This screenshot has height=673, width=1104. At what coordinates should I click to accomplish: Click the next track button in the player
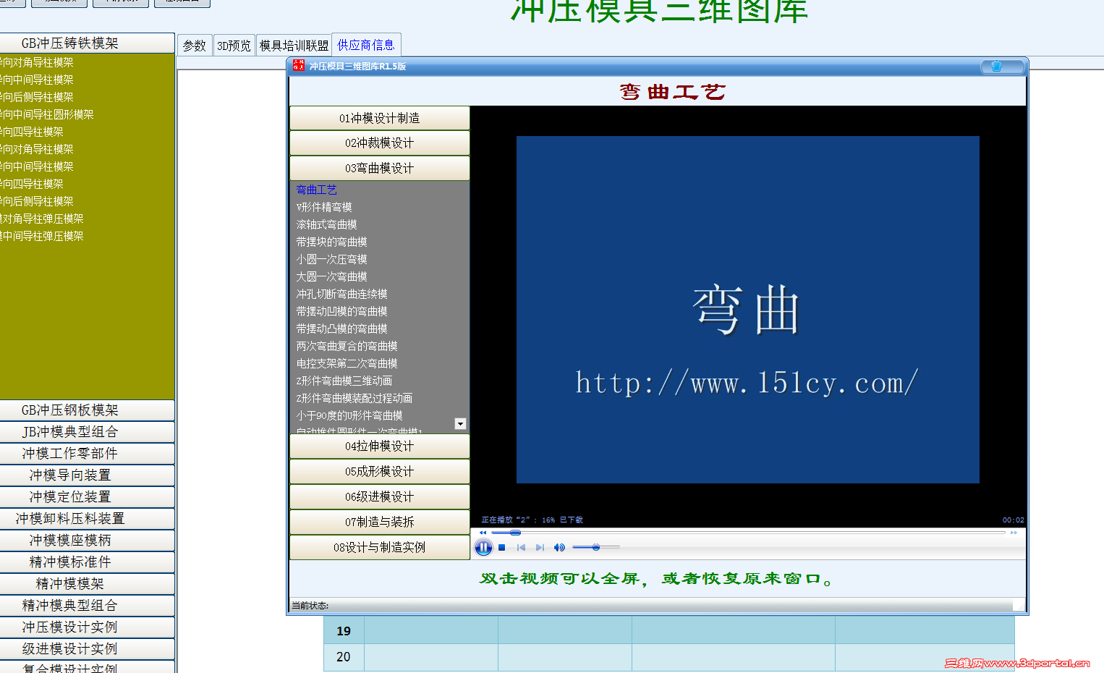[540, 548]
